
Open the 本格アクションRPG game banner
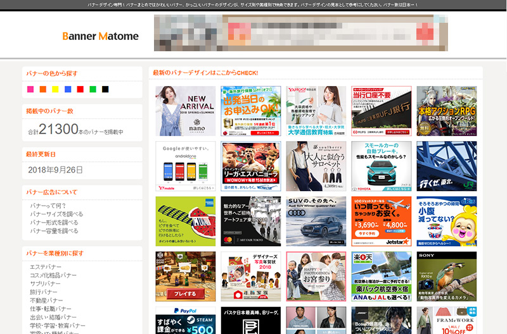[447, 111]
